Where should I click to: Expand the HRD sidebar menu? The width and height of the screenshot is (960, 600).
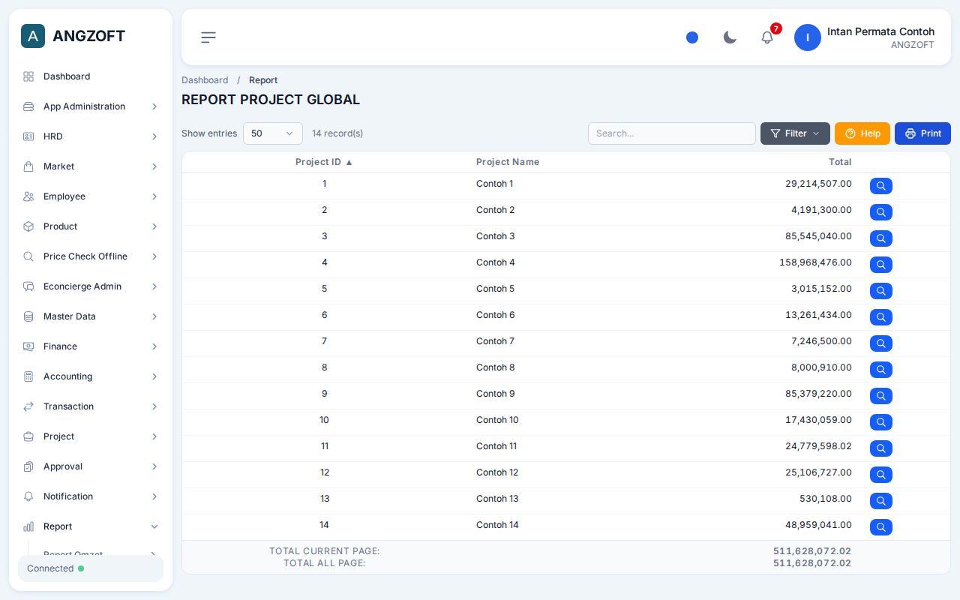pos(91,136)
